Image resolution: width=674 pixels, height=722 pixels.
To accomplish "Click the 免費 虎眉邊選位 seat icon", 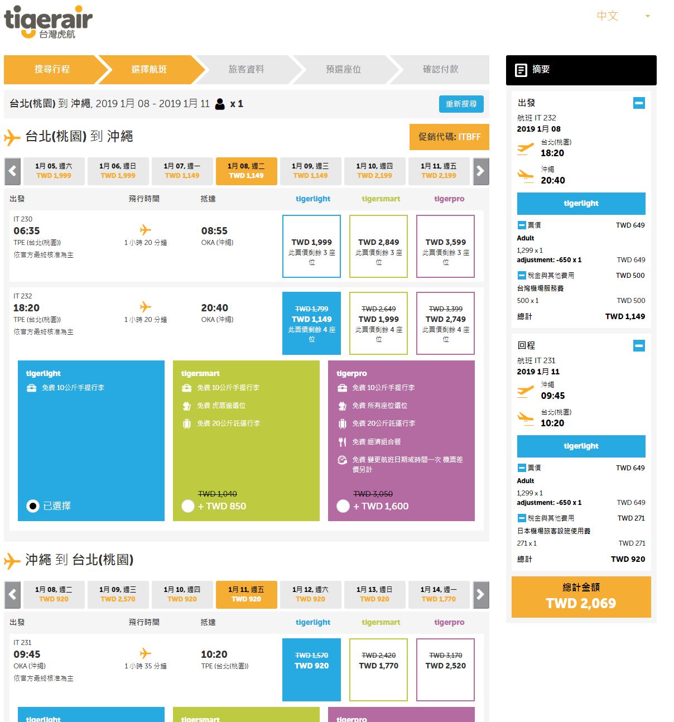I will (187, 406).
